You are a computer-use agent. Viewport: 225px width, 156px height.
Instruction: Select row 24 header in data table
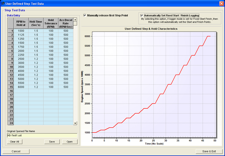click(x=10, y=123)
